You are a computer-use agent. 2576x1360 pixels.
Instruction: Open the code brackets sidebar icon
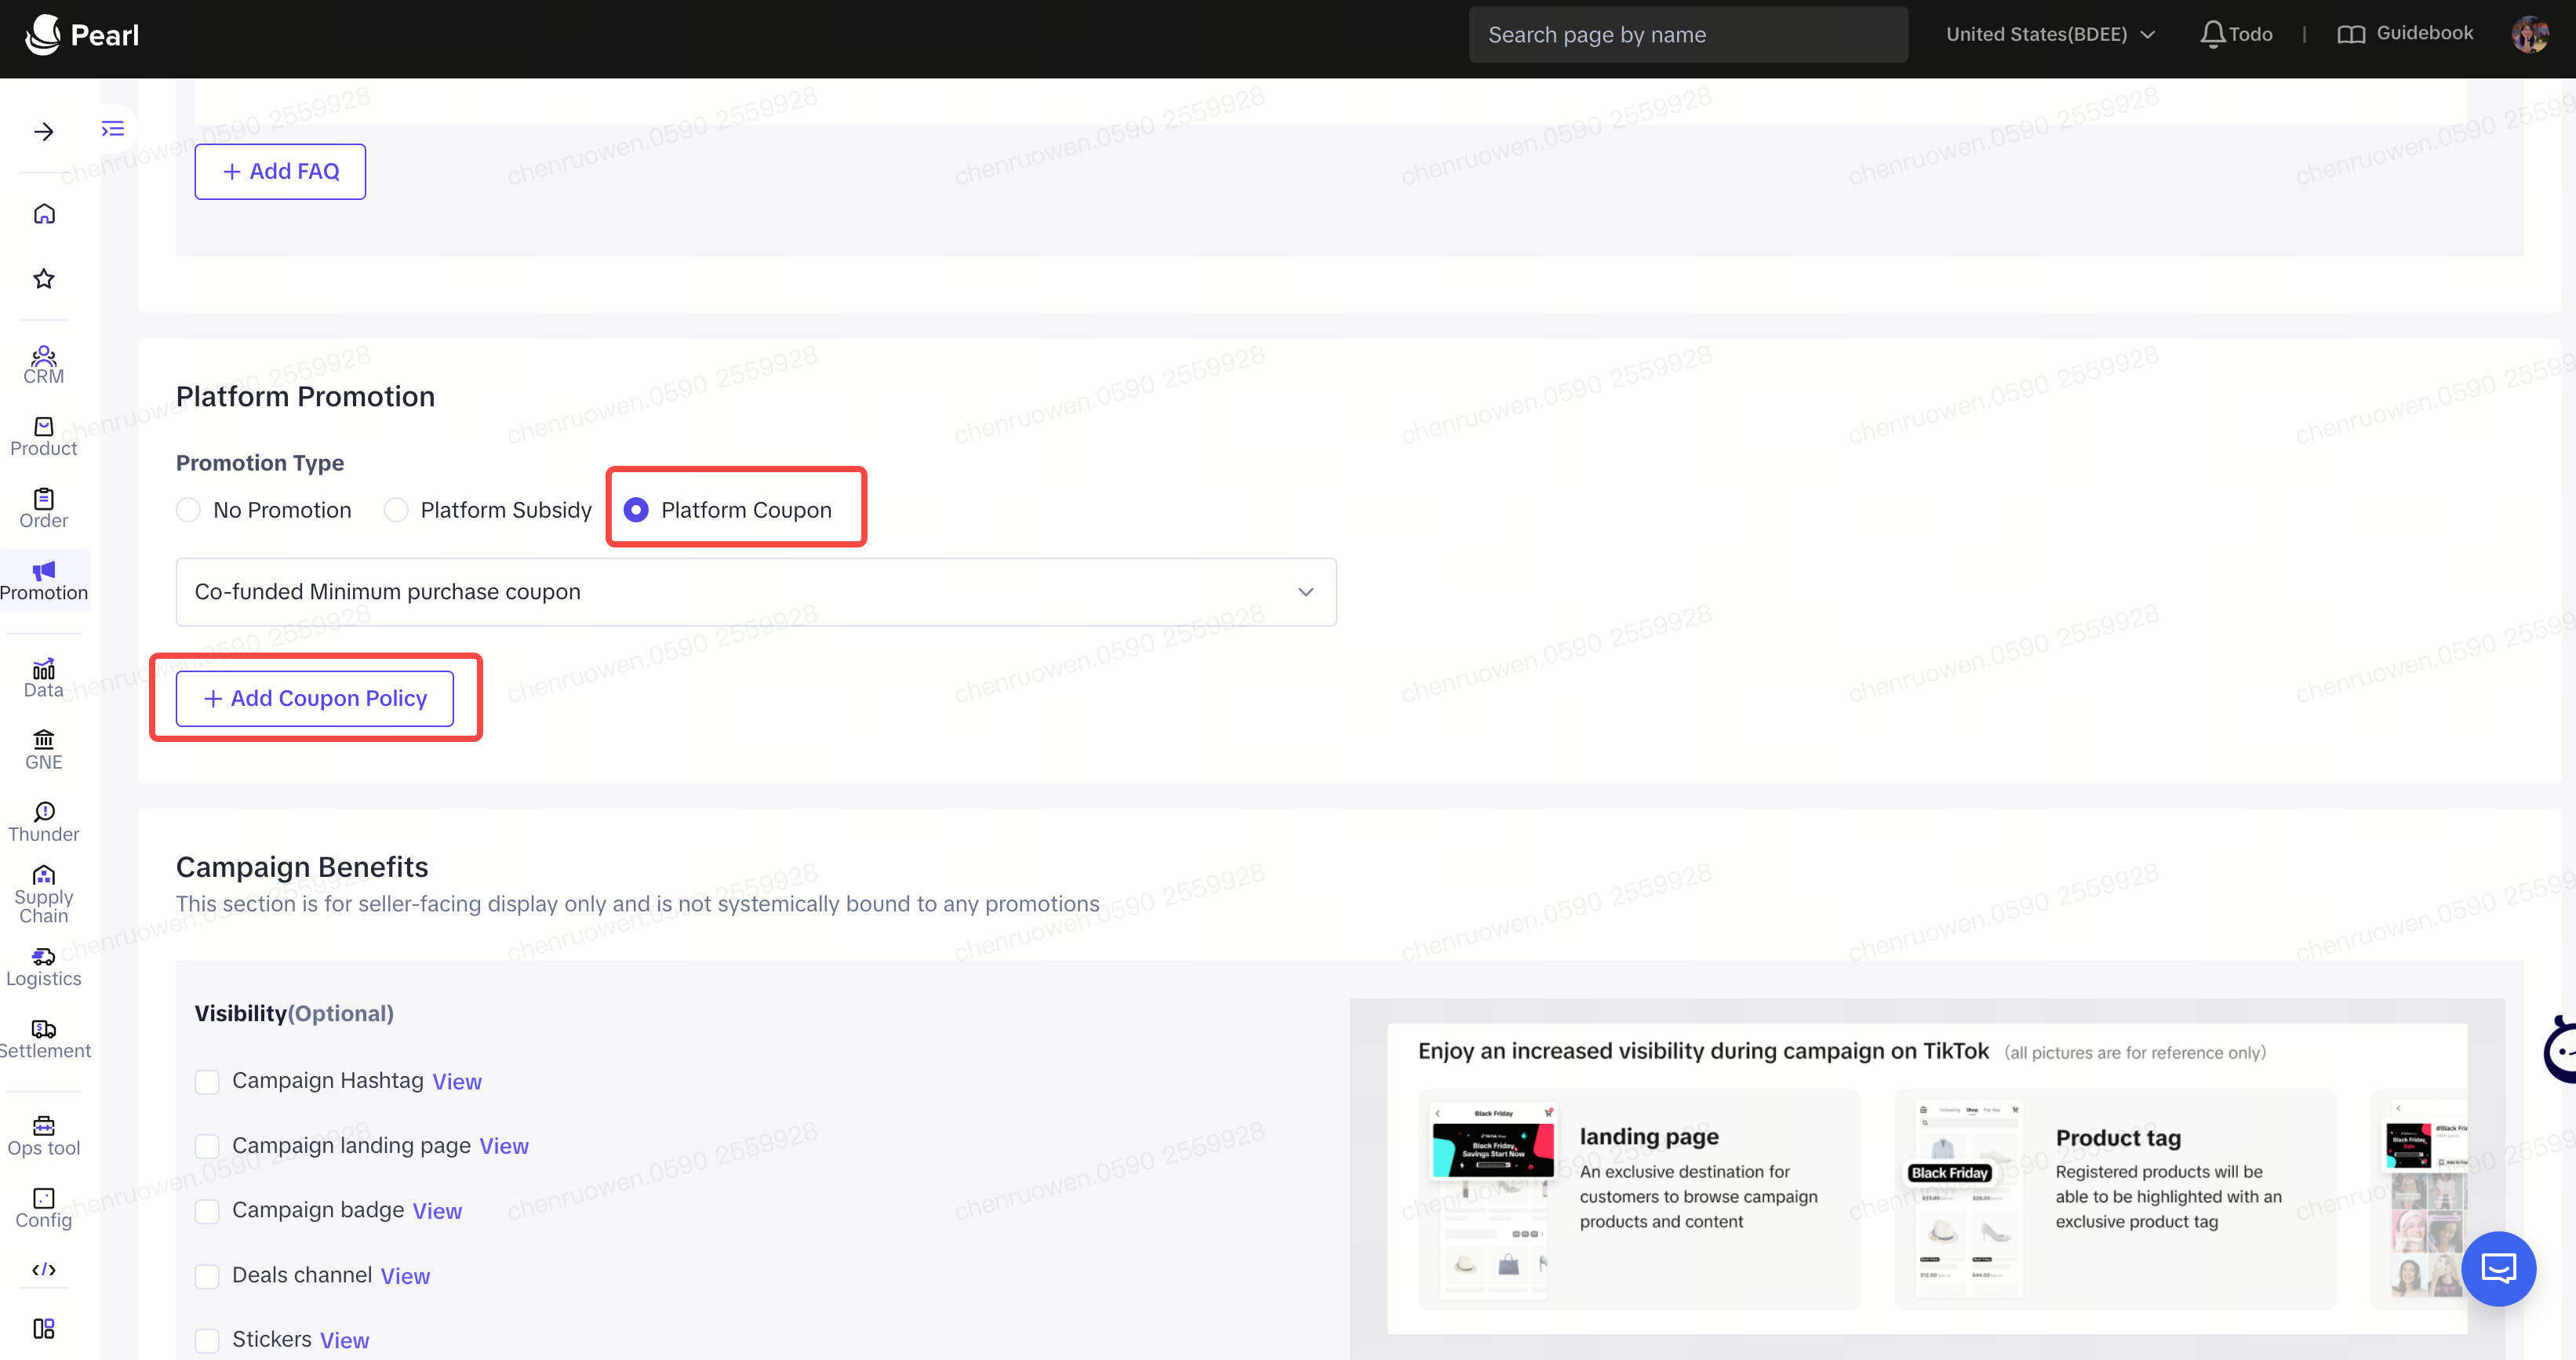44,1270
